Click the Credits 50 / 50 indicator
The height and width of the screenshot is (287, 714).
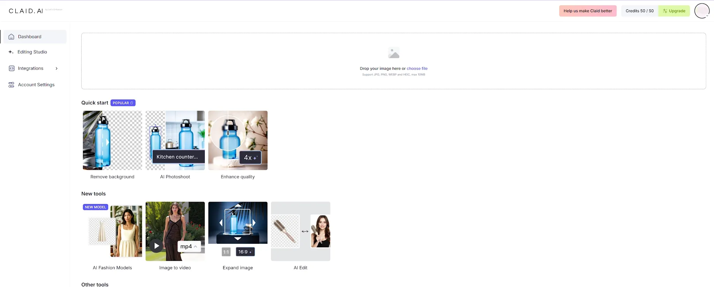pos(639,11)
